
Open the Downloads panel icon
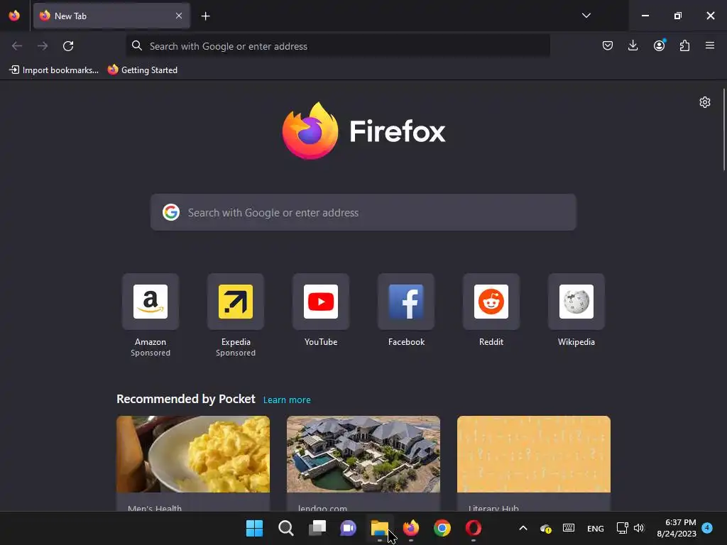click(633, 45)
